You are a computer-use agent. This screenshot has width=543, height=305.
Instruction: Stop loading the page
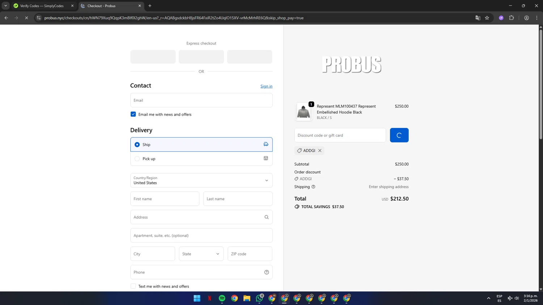tap(26, 18)
